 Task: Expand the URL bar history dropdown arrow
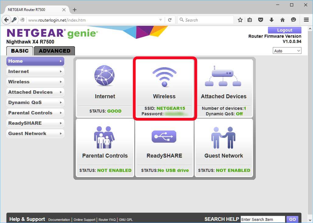161,20
